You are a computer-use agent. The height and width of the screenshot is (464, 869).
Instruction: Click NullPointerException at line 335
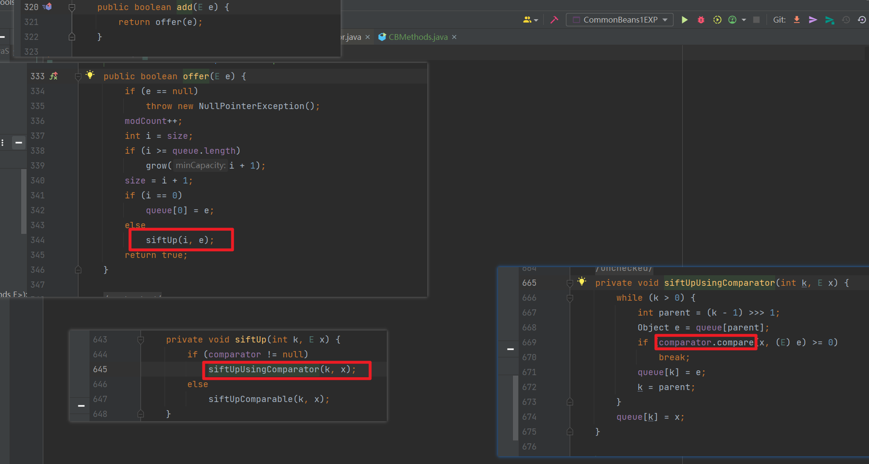coord(252,106)
